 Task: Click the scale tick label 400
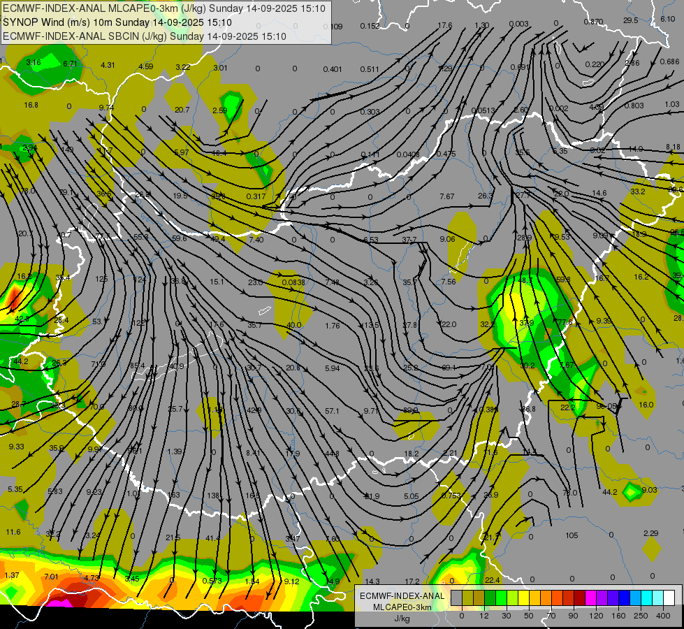point(662,616)
